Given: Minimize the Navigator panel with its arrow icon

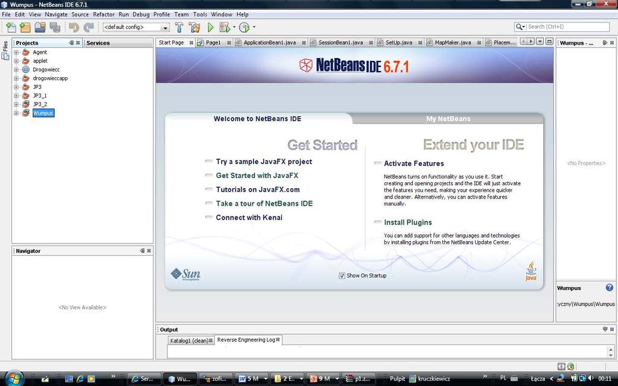Looking at the screenshot, I should [142, 250].
